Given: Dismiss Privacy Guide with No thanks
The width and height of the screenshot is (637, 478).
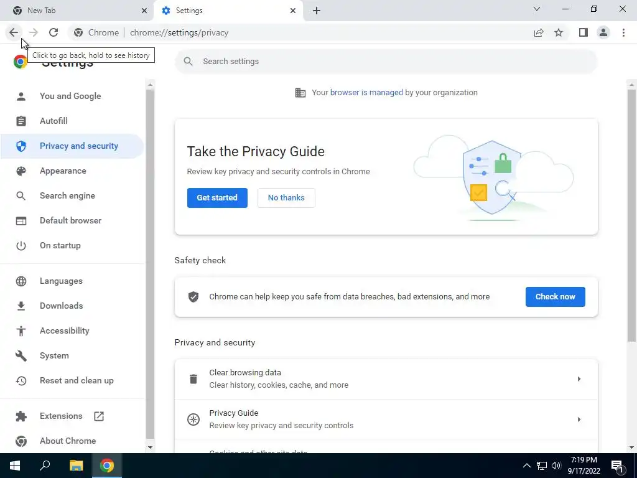Looking at the screenshot, I should (x=286, y=198).
